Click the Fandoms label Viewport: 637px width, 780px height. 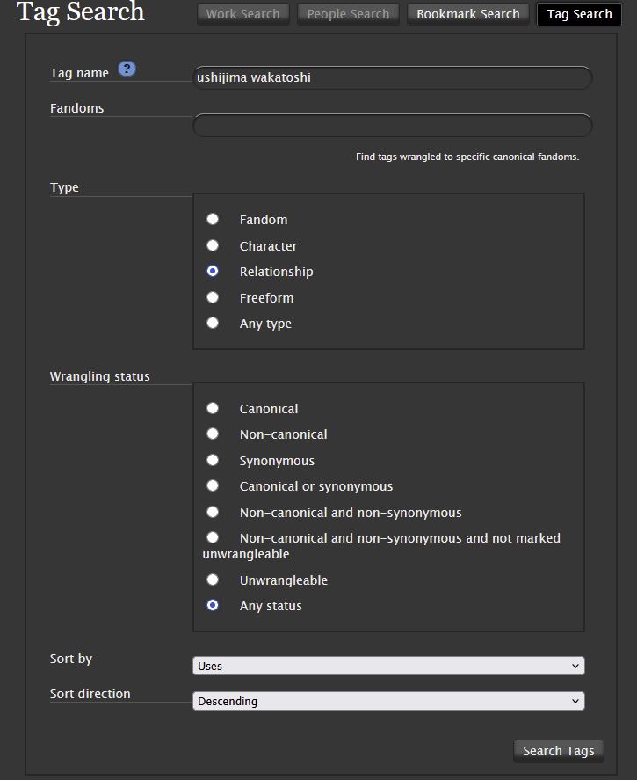77,108
